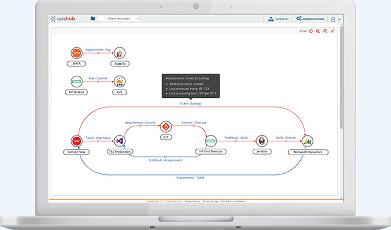Click the GIT label

(x=166, y=137)
